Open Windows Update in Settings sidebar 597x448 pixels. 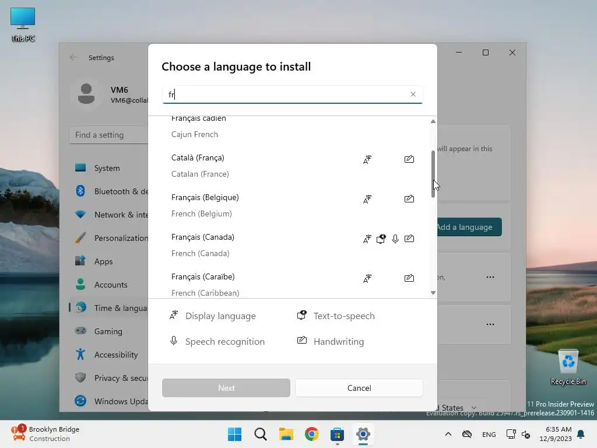(109, 401)
